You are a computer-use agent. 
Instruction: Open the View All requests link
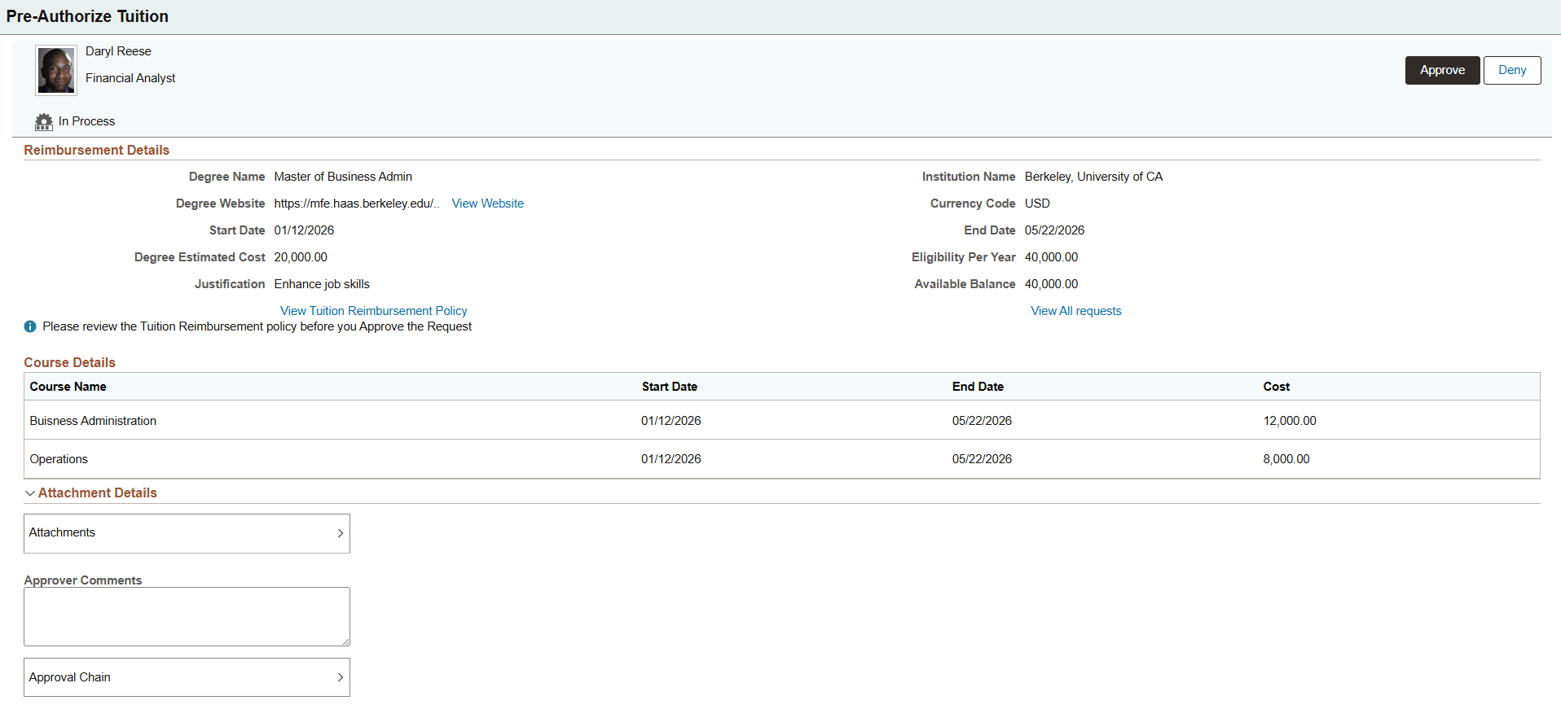(1076, 311)
